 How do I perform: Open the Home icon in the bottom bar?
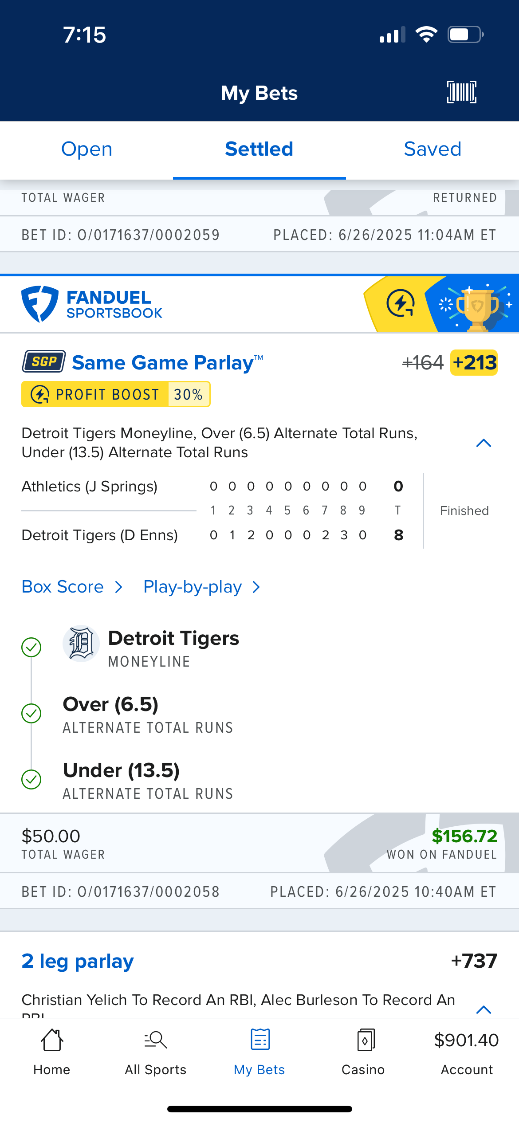[x=52, y=1040]
